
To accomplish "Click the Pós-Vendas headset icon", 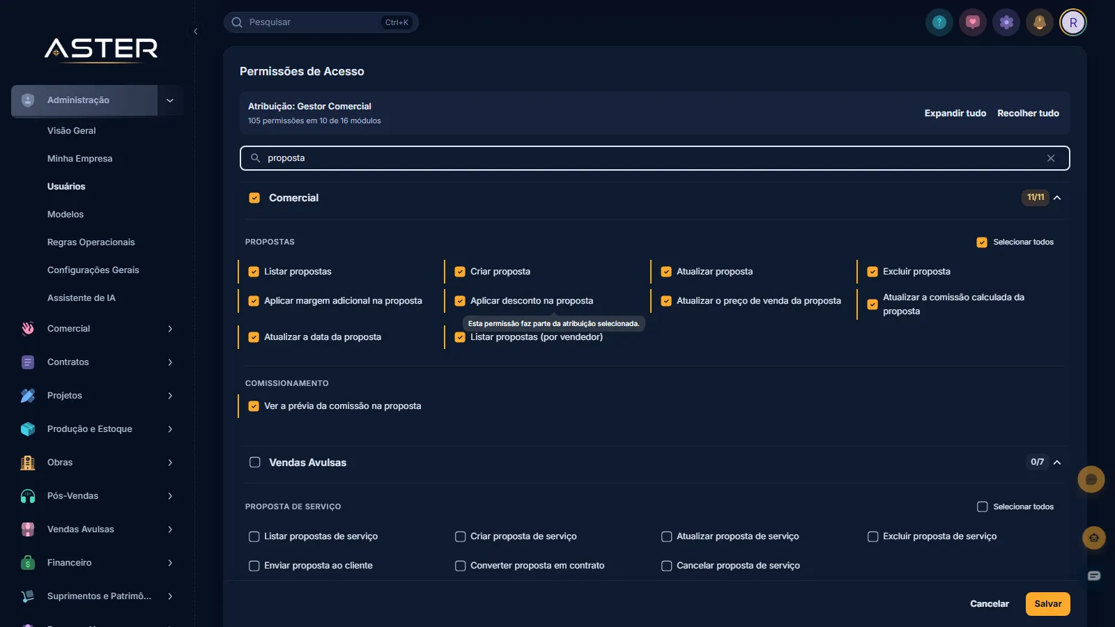I will 28,496.
